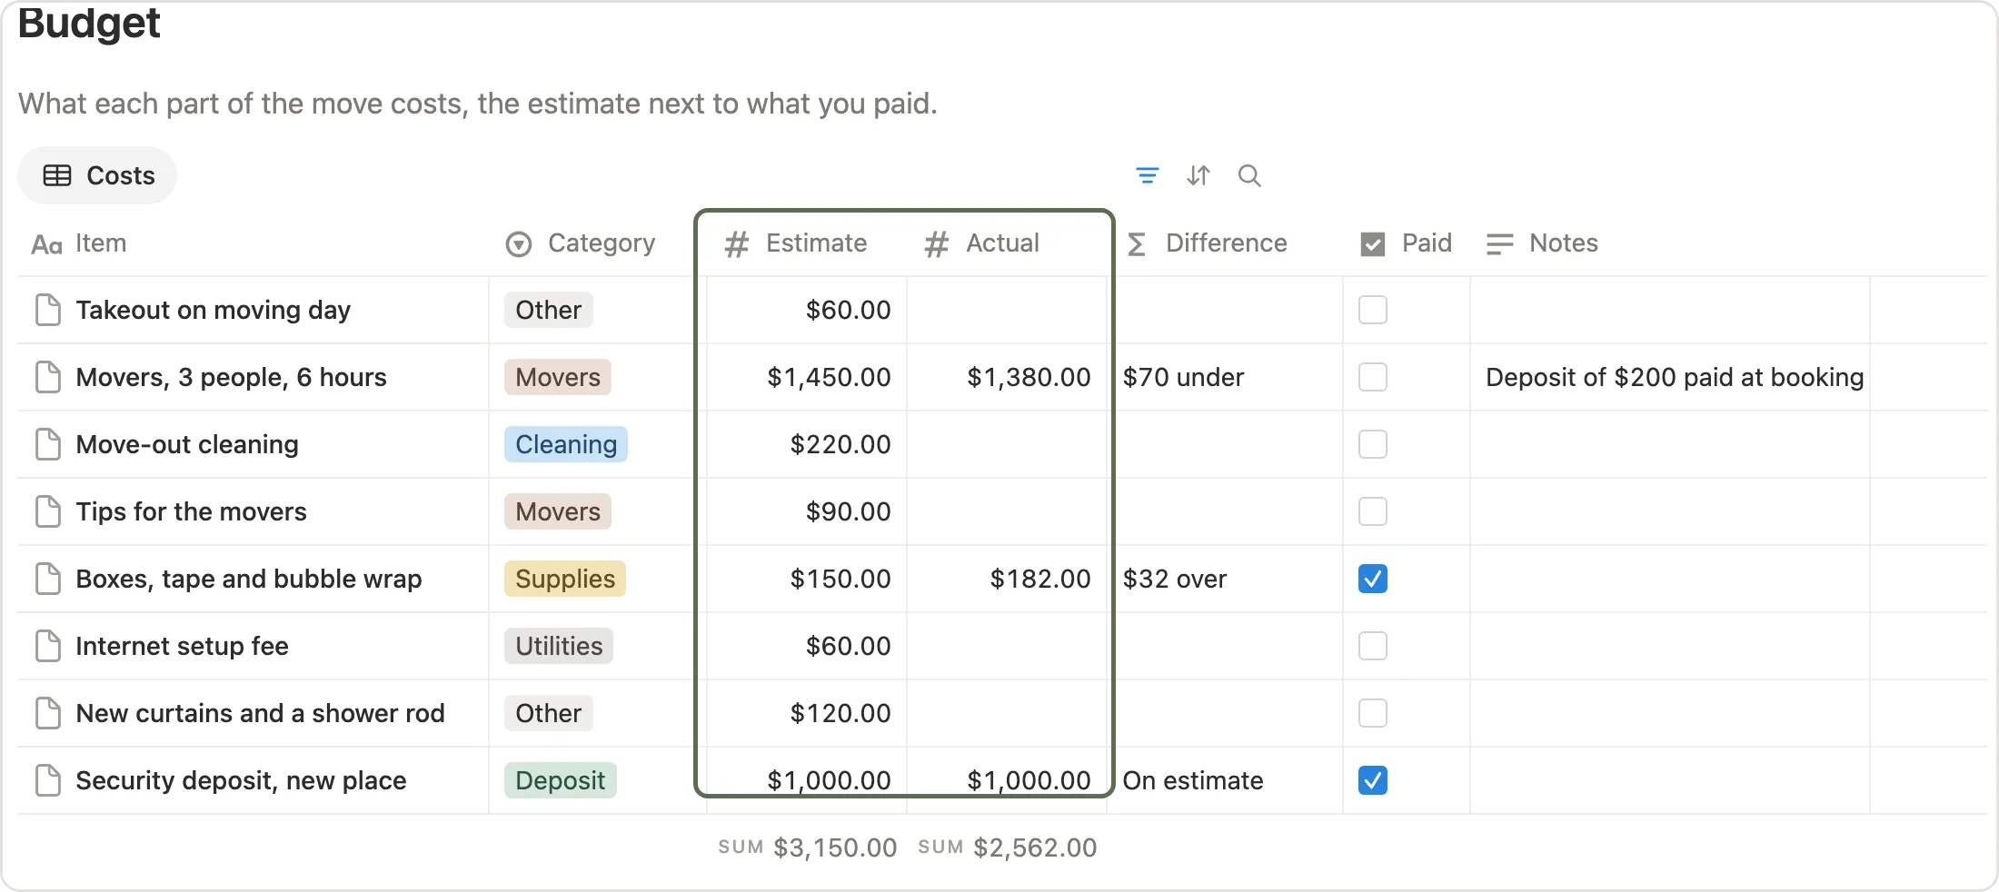Open the Security deposit, new place entry
Screen dimensions: 1999x892
[242, 780]
